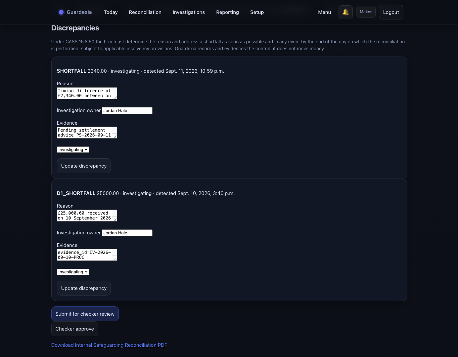The width and height of the screenshot is (458, 357).
Task: Update discrepancy for SHORTFALL 2340.00
Action: coord(84,166)
